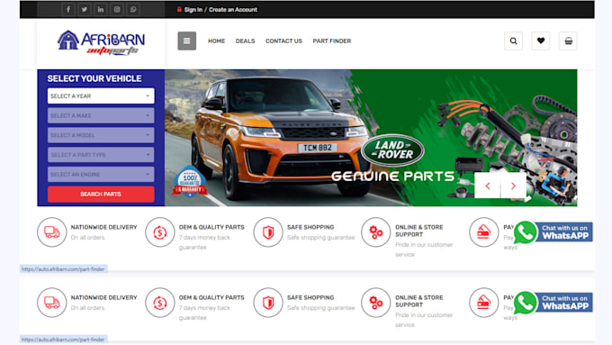Click the Afribarn Autoparts logo

point(102,43)
